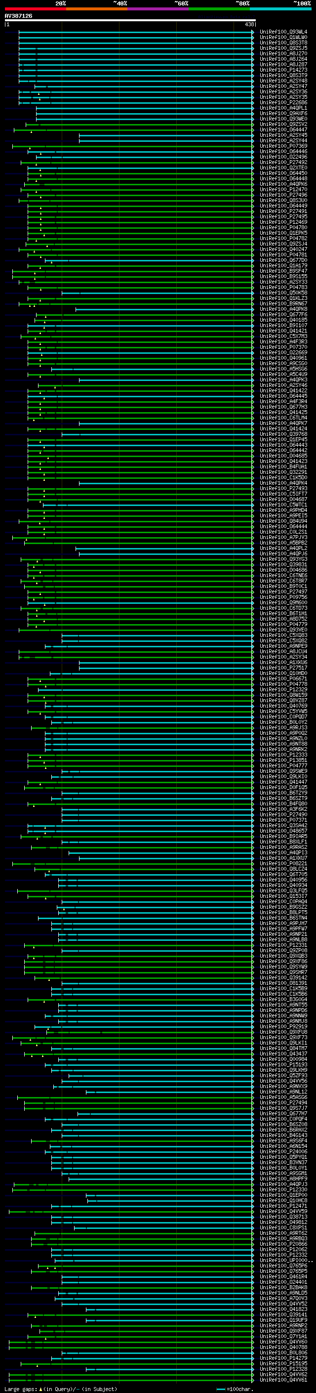Select the UniRef100_O22496 label

(283, 157)
